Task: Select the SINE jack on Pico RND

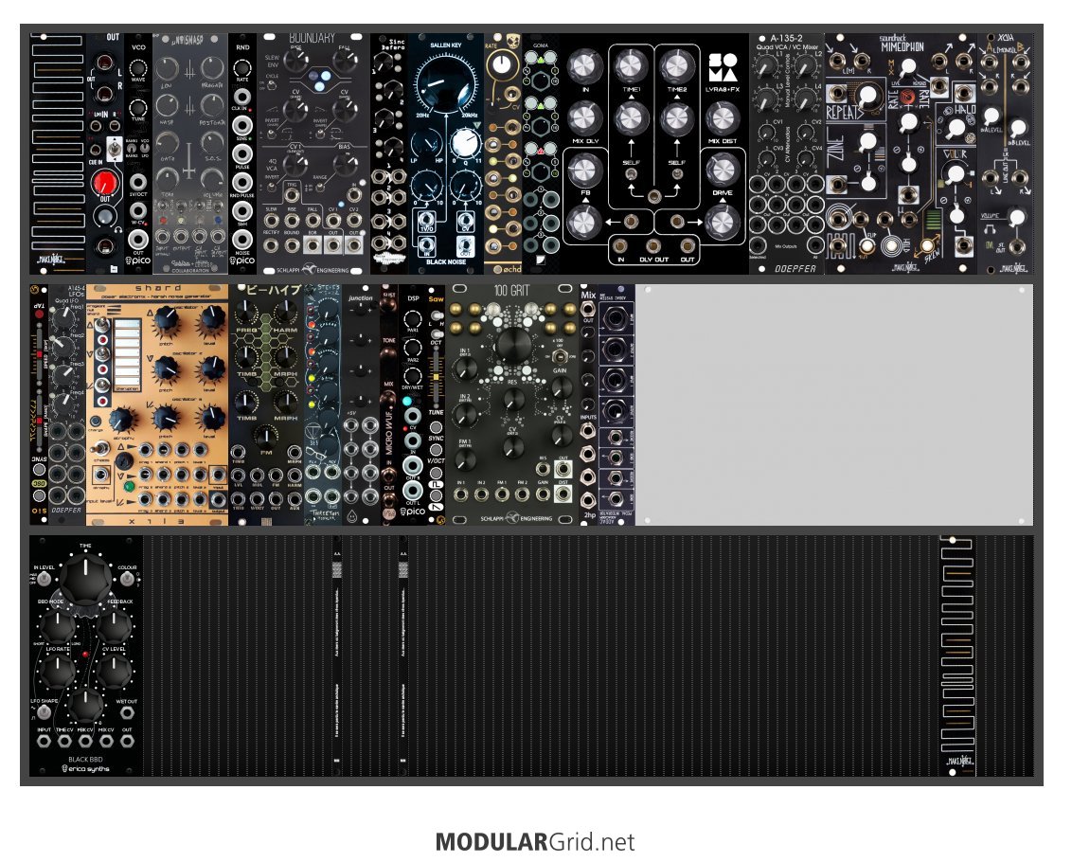Action: (242, 125)
